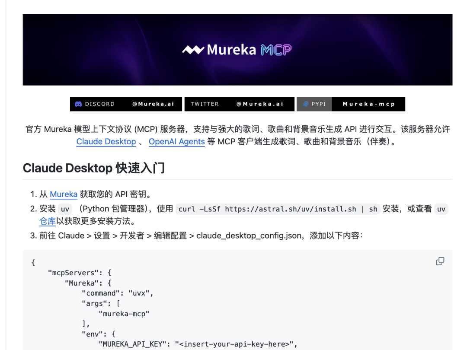467x350 pixels.
Task: Click the Discord logo icon on the badge
Action: click(78, 104)
